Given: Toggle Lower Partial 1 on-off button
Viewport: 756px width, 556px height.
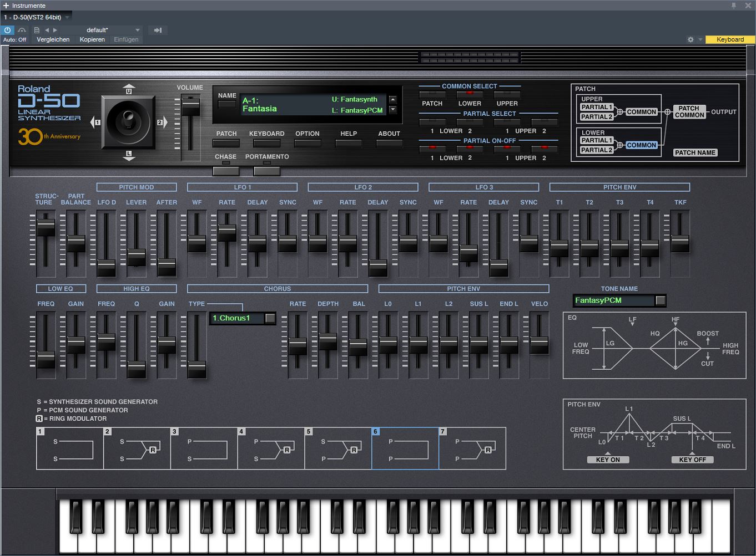Looking at the screenshot, I should [432, 149].
